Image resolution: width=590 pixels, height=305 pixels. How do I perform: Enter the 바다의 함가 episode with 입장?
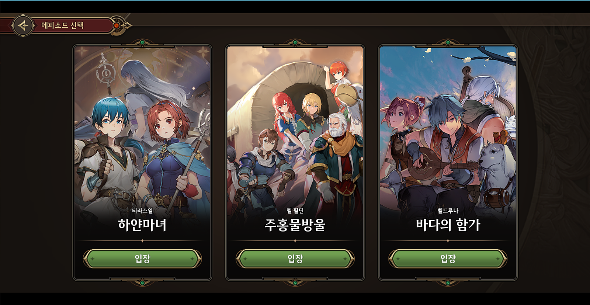(x=448, y=259)
